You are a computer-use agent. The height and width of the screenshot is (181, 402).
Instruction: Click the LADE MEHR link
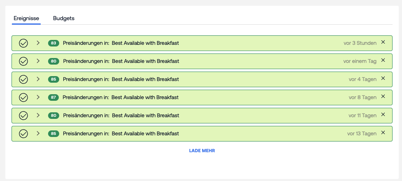202,151
